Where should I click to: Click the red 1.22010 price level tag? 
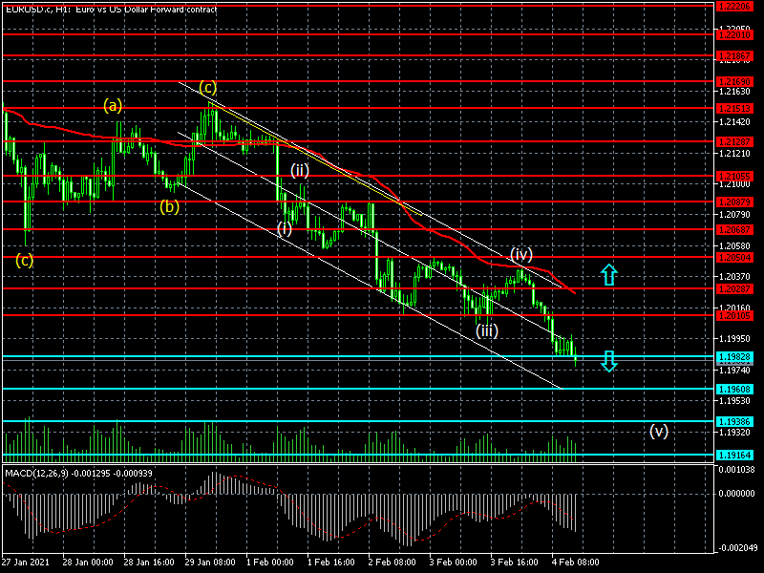tap(735, 35)
